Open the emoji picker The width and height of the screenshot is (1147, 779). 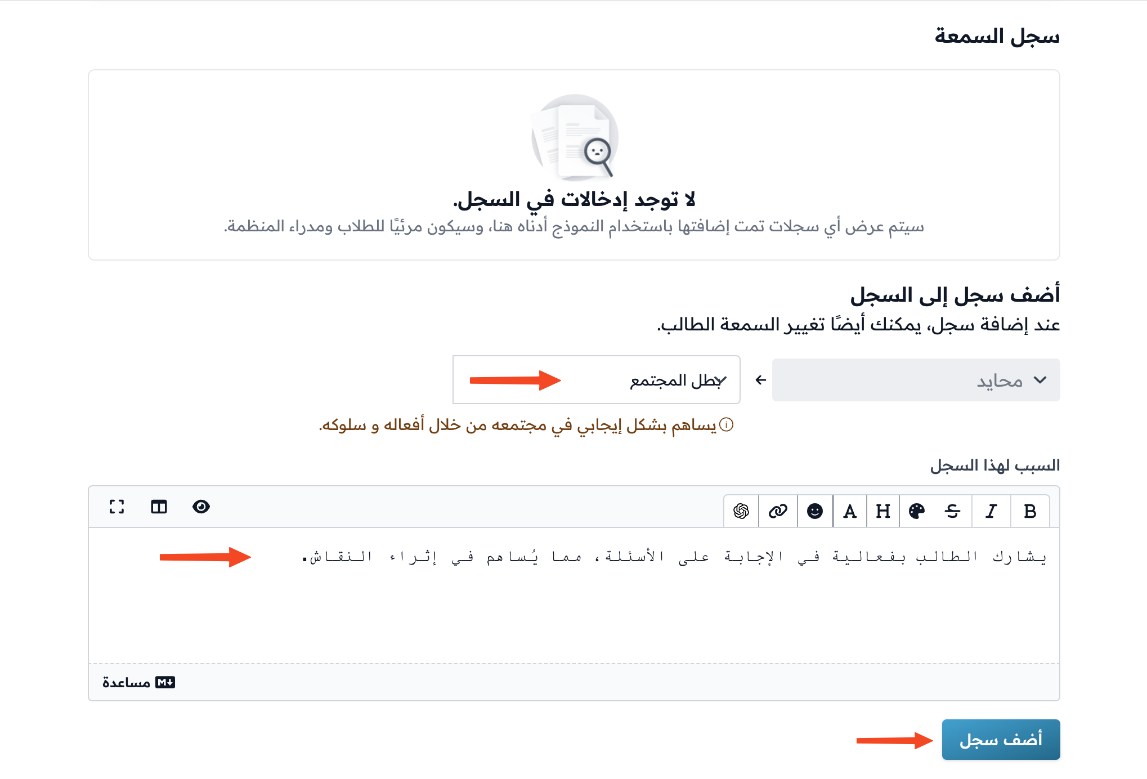(x=814, y=511)
